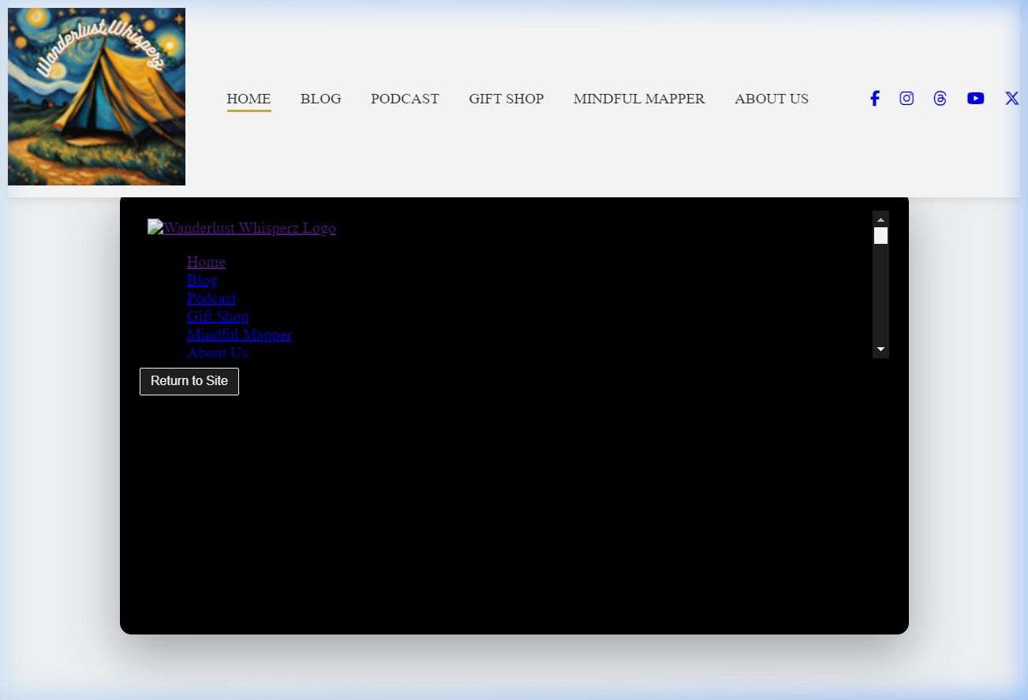Open the underlined Podcast link in black panel
The image size is (1028, 700).
pyautogui.click(x=211, y=298)
